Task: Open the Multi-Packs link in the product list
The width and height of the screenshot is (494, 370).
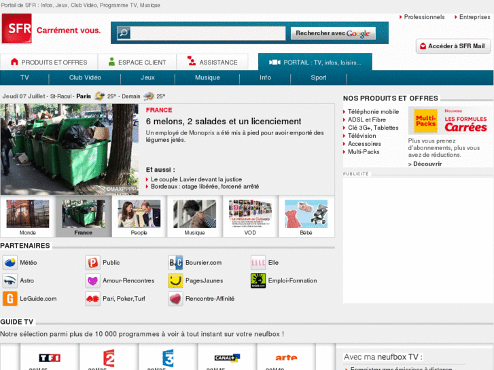Action: (x=364, y=152)
